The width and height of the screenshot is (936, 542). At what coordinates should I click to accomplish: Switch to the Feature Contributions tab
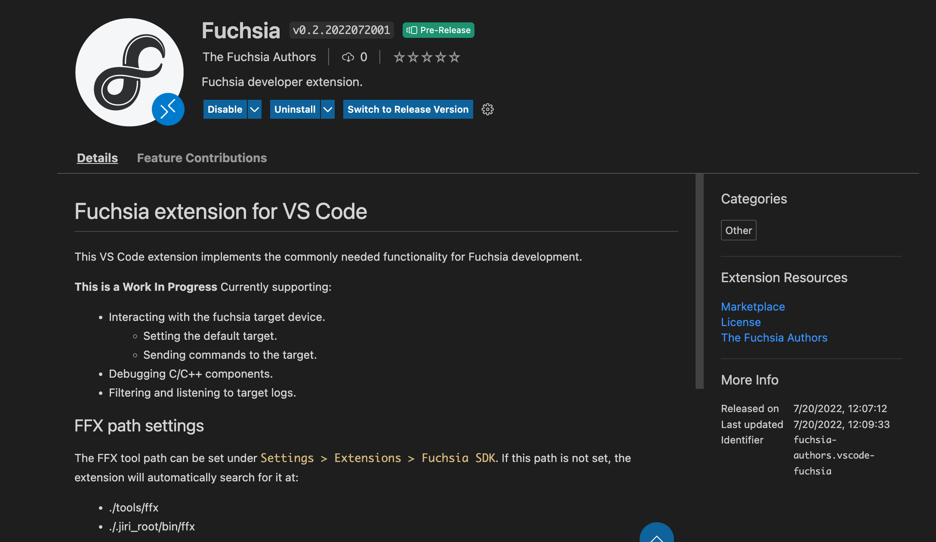point(201,157)
